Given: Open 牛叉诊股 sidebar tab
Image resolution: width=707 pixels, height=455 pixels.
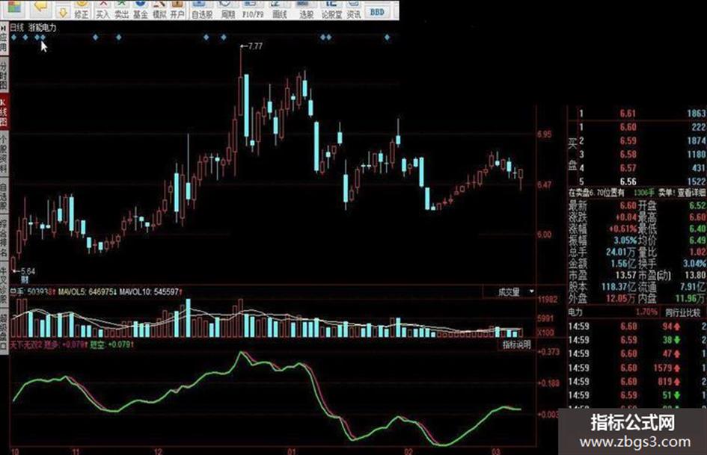Looking at the screenshot, I should tap(4, 284).
